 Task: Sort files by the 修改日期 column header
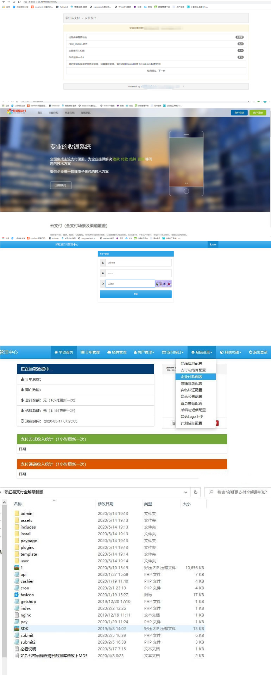point(106,504)
